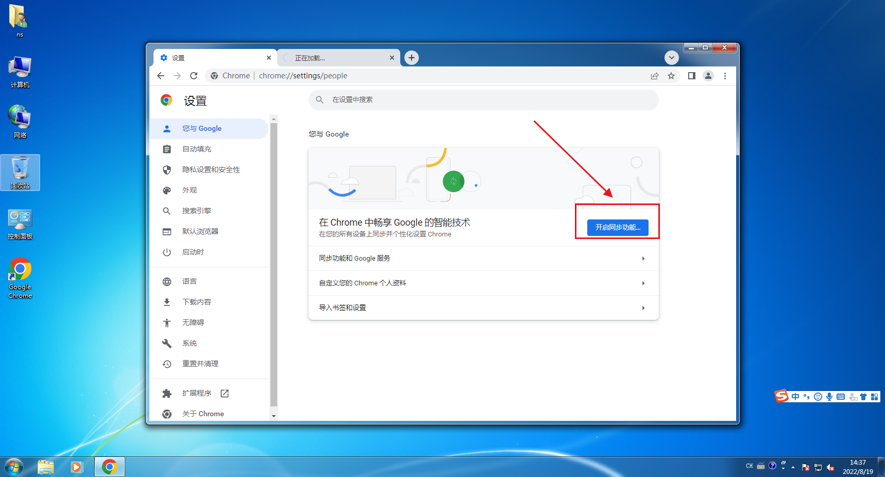885x477 pixels.
Task: Open 重置并清理 settings section
Action: pyautogui.click(x=209, y=364)
